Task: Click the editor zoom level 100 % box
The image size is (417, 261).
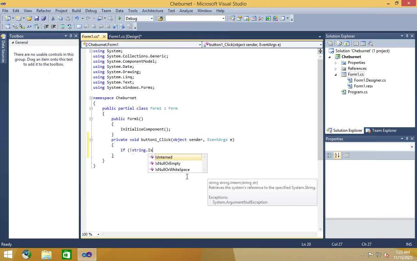Action: [87, 234]
